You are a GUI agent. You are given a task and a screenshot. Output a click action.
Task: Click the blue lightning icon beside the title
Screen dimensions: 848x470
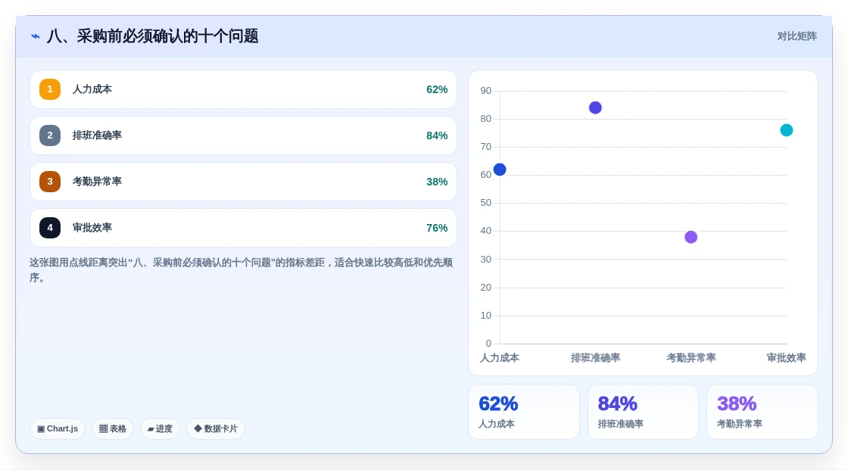tap(36, 36)
